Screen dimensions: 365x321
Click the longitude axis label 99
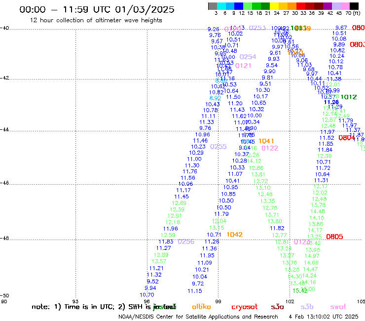coord(218,301)
